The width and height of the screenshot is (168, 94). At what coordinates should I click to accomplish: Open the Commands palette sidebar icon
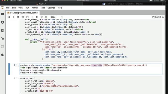(x=2, y=30)
